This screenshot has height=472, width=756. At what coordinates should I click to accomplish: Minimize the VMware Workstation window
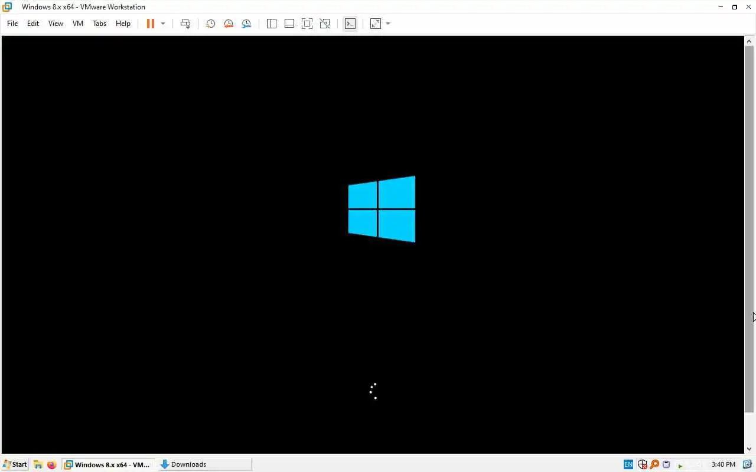[x=721, y=7]
